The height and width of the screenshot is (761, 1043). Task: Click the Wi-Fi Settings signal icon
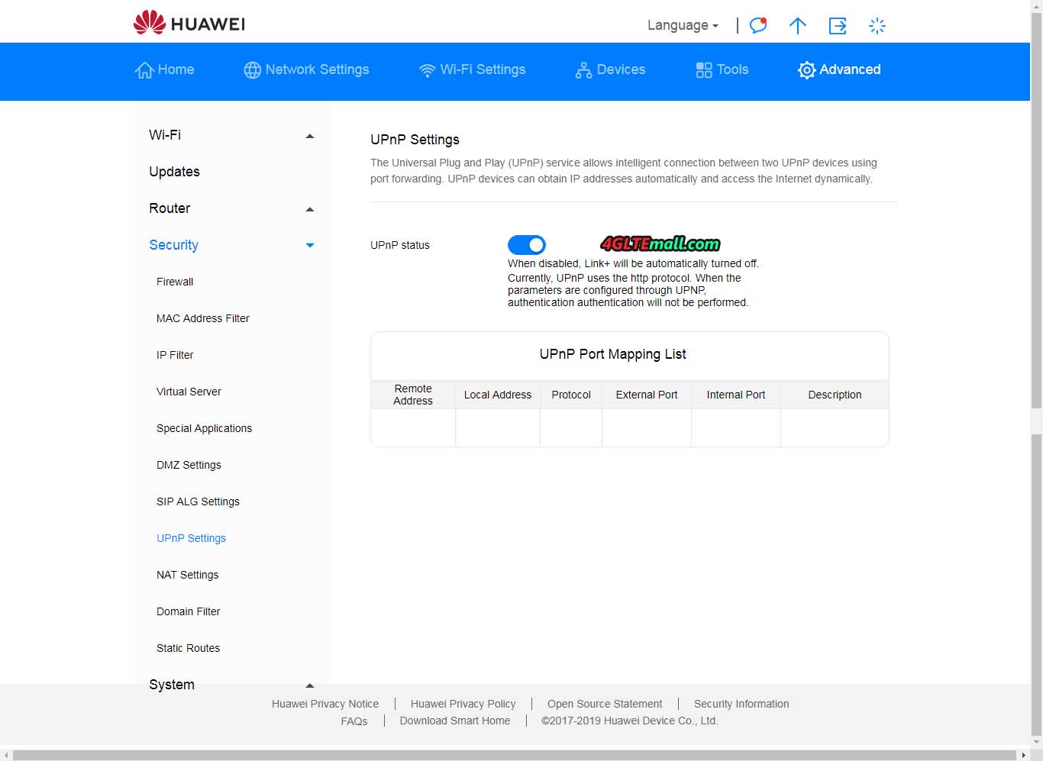[427, 70]
